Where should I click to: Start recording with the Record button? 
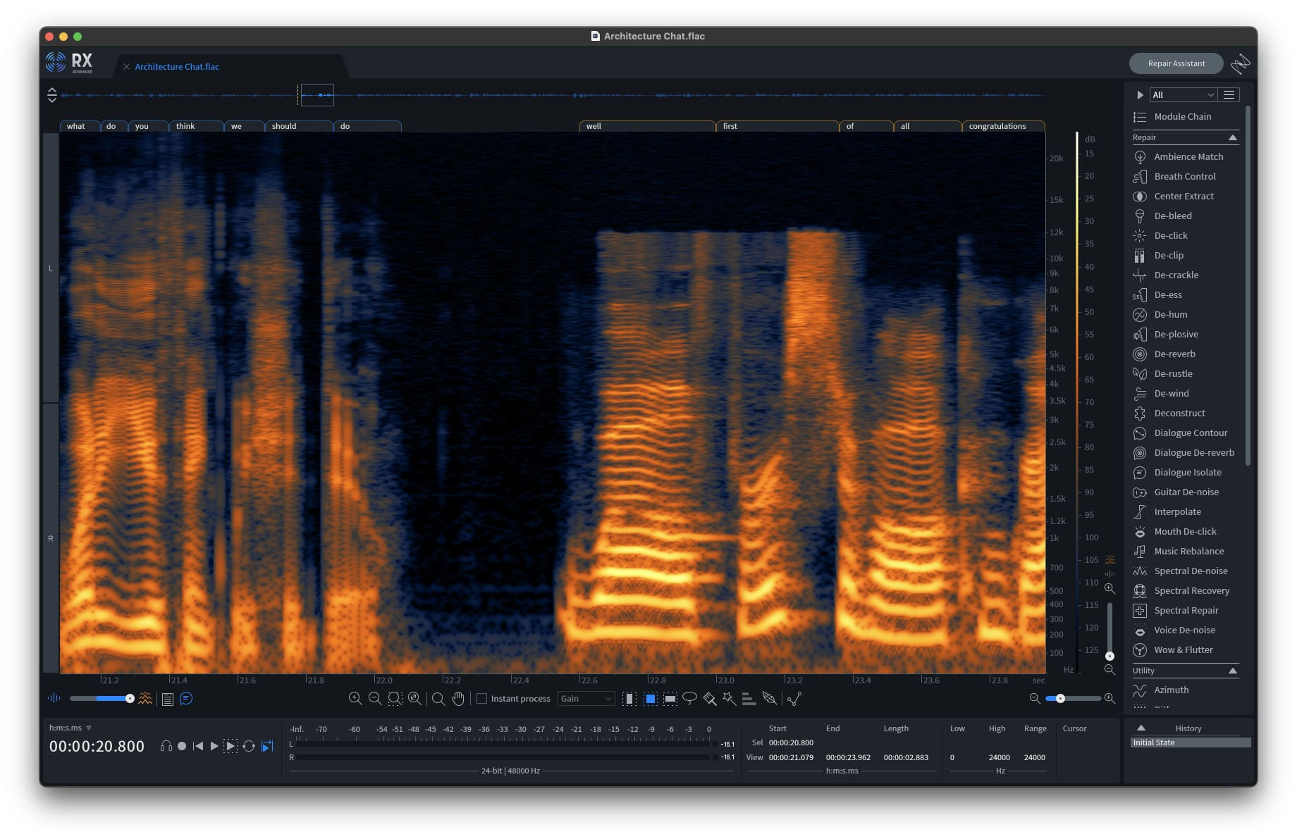click(x=182, y=746)
